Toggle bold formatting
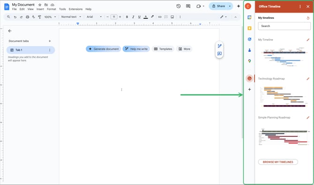This screenshot has width=314, height=185. 127,17
